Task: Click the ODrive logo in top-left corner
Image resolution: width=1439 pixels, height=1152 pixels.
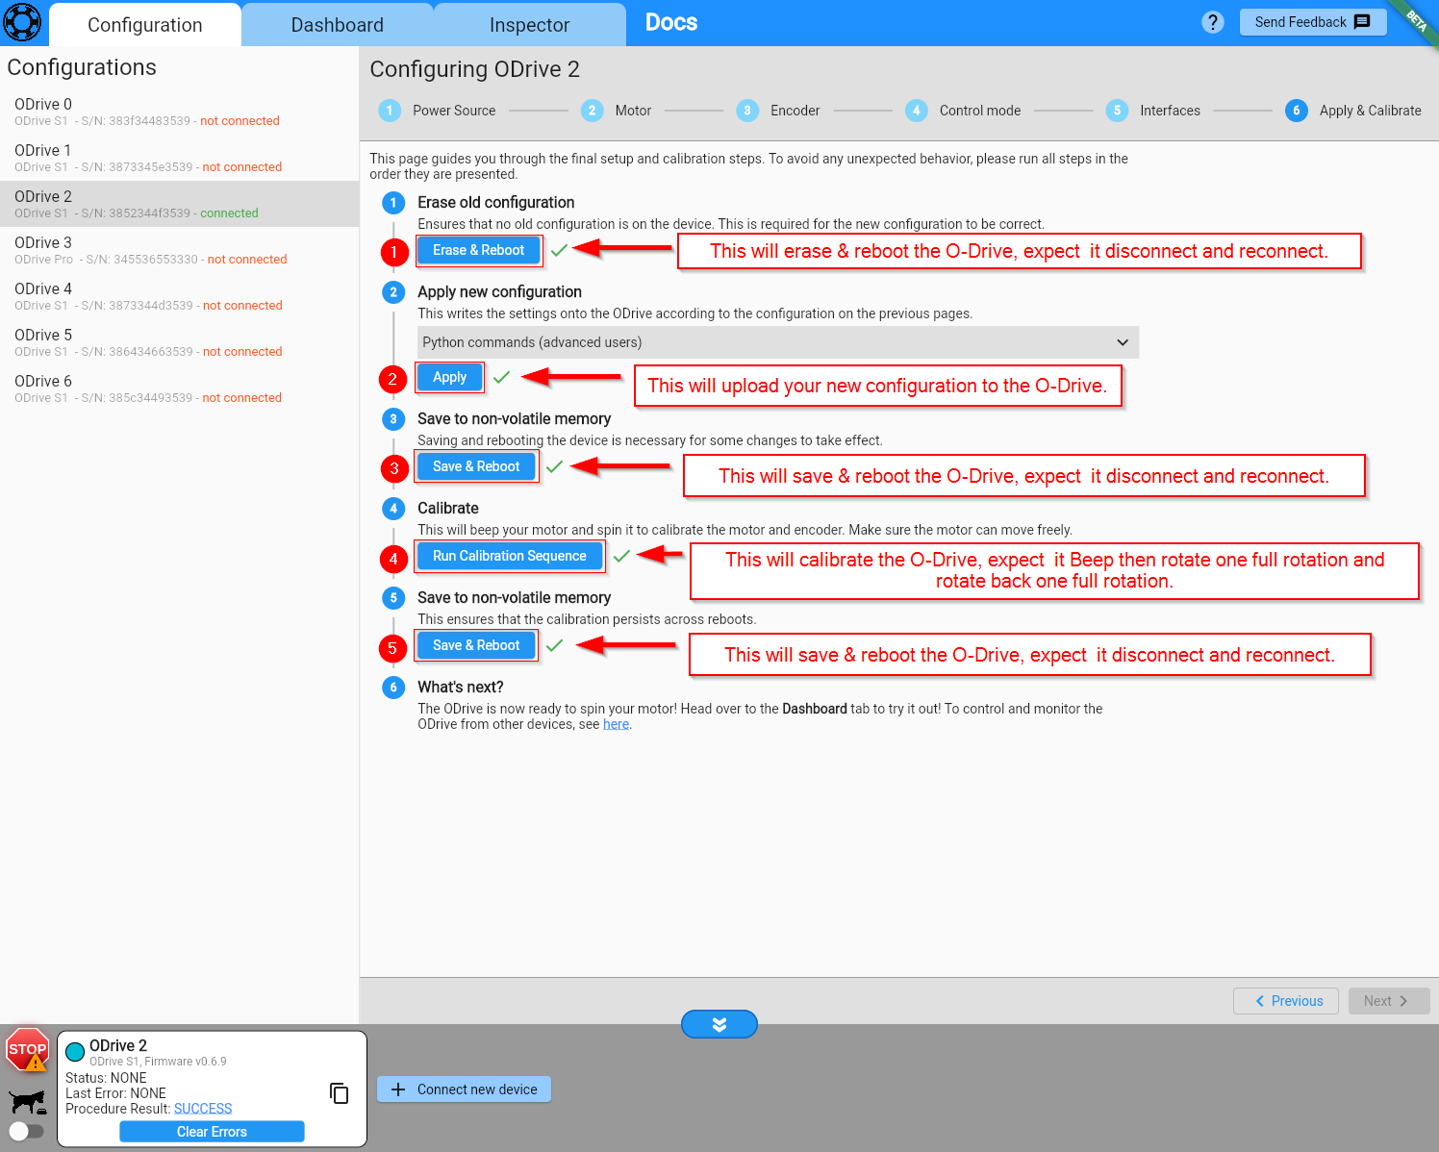Action: (22, 22)
